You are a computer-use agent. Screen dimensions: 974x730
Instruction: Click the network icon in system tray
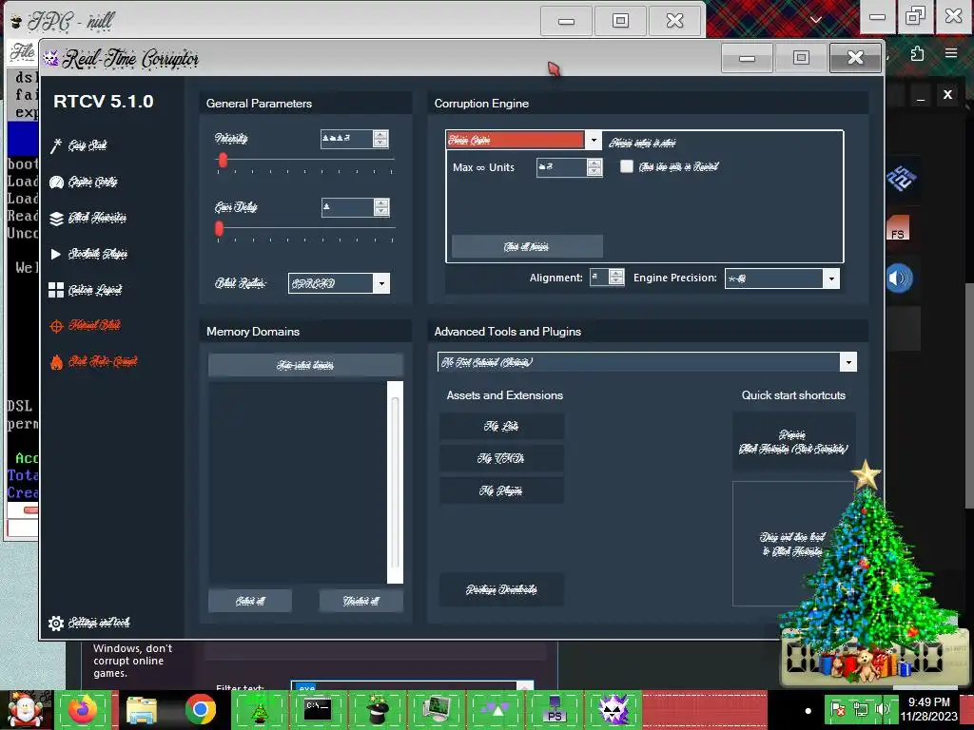861,709
